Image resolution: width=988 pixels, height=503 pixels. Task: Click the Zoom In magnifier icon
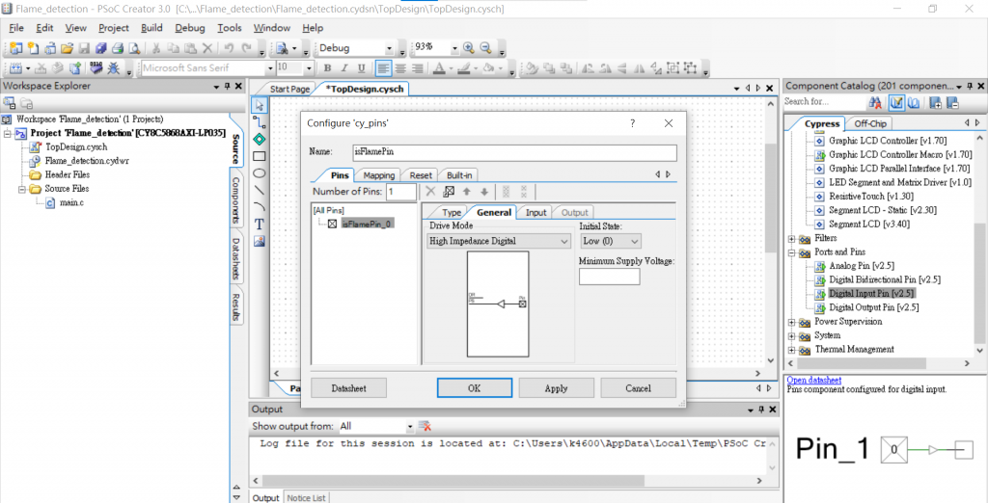(x=468, y=48)
